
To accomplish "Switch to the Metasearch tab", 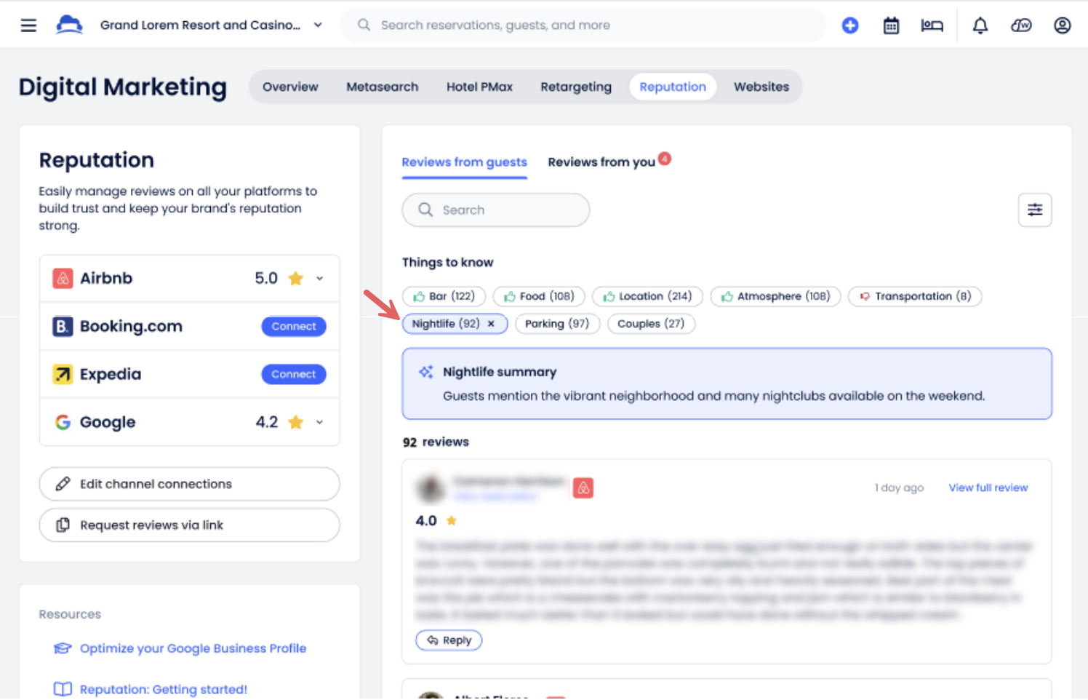I will pyautogui.click(x=382, y=87).
